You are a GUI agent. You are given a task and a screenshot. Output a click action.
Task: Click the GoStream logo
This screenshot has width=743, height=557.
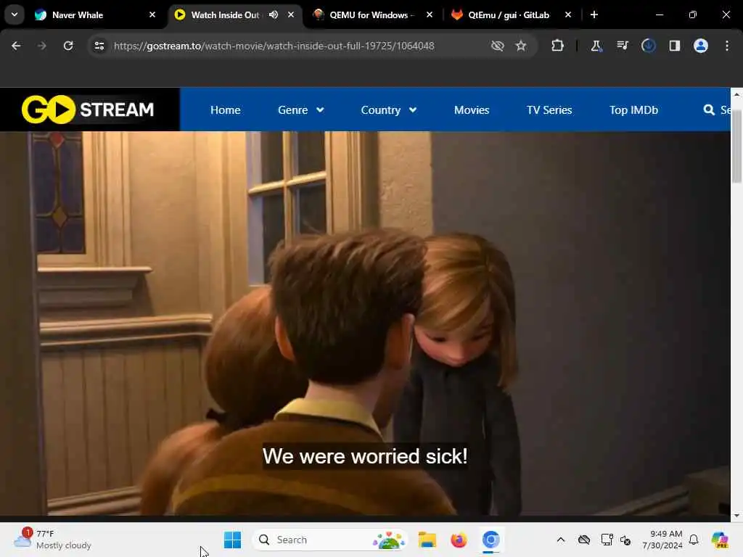(88, 110)
